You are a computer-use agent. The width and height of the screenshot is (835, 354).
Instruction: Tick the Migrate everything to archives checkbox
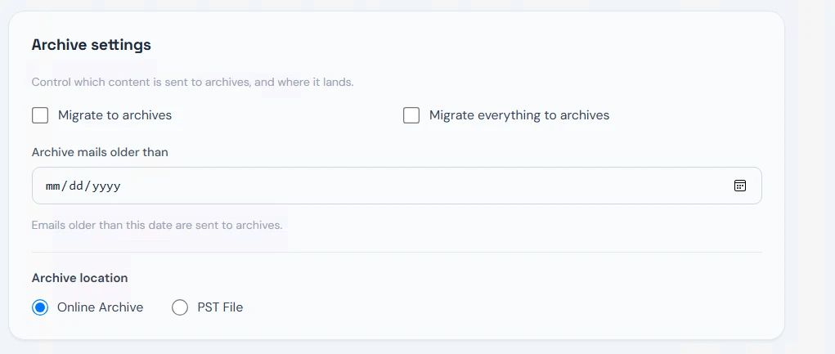[x=411, y=115]
